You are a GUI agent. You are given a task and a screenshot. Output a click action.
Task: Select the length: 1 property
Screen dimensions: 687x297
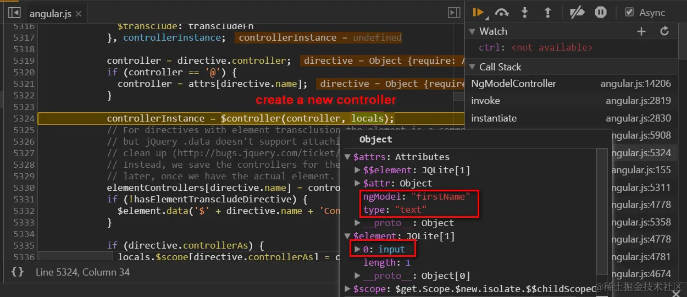(387, 263)
